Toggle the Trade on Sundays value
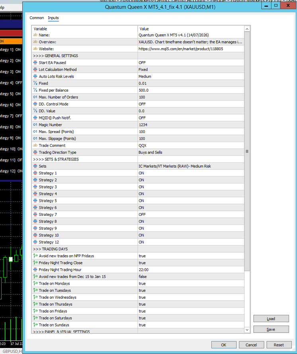Screen dimensions: 297x354 click(x=191, y=325)
